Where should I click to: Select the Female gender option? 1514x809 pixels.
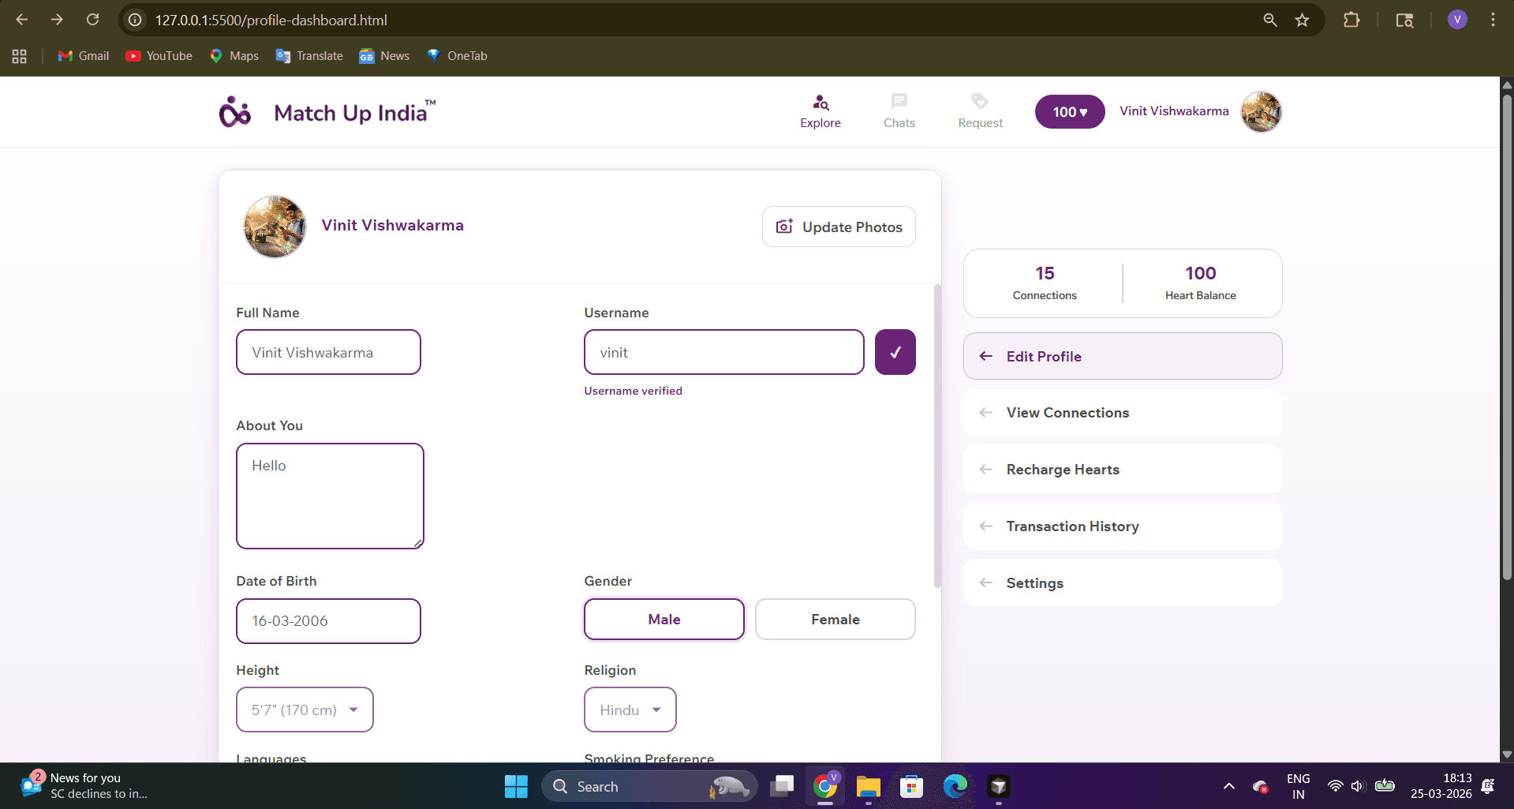point(836,620)
